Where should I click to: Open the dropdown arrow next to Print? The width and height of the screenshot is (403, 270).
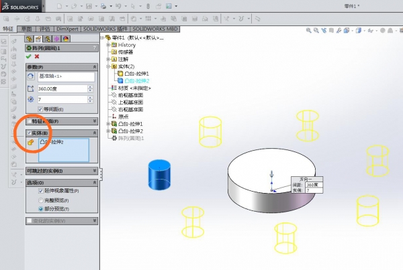coord(111,6)
